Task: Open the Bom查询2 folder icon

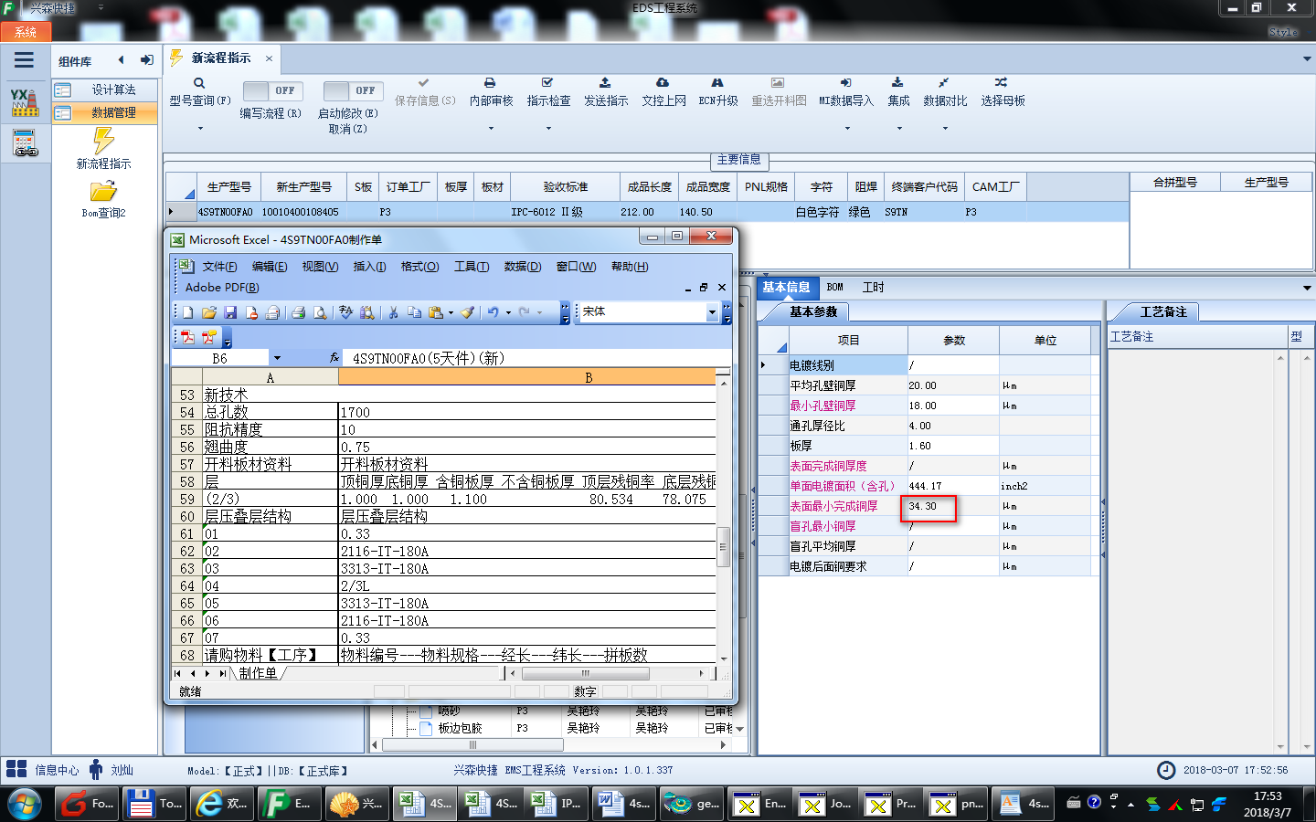Action: tap(103, 191)
